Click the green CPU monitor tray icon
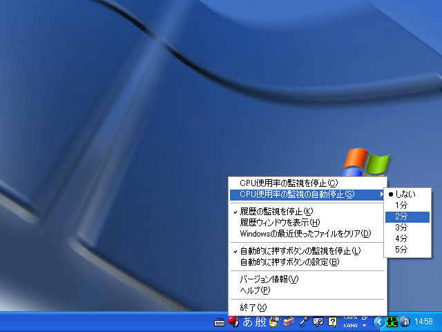442x332 pixels. [x=392, y=322]
